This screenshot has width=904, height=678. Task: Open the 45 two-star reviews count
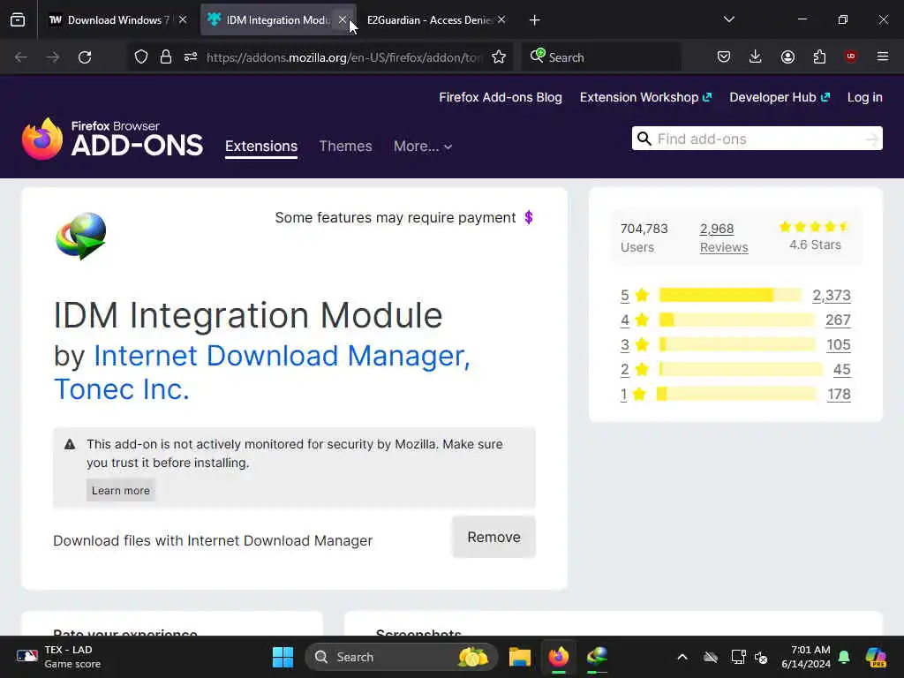pos(841,370)
